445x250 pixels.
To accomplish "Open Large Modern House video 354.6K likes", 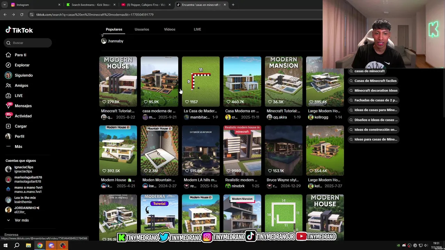I will [x=325, y=151].
